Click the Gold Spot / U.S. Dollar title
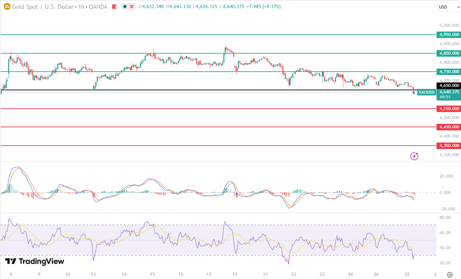 42,6
